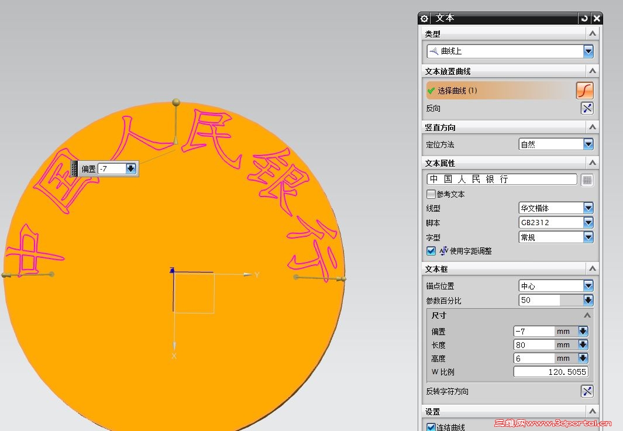Click the expression icon beside the text field
Viewport: 623px width, 431px height.
(587, 180)
